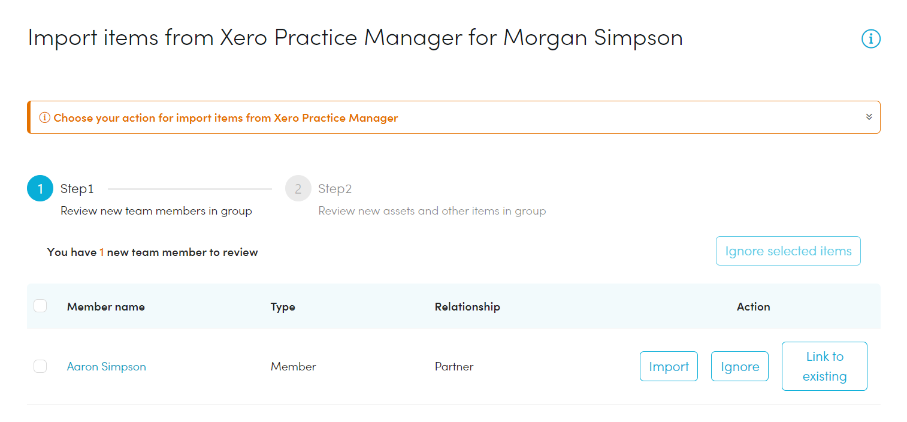Check the Aaron Simpson row checkbox
Viewport: 907px width, 422px height.
tap(40, 366)
